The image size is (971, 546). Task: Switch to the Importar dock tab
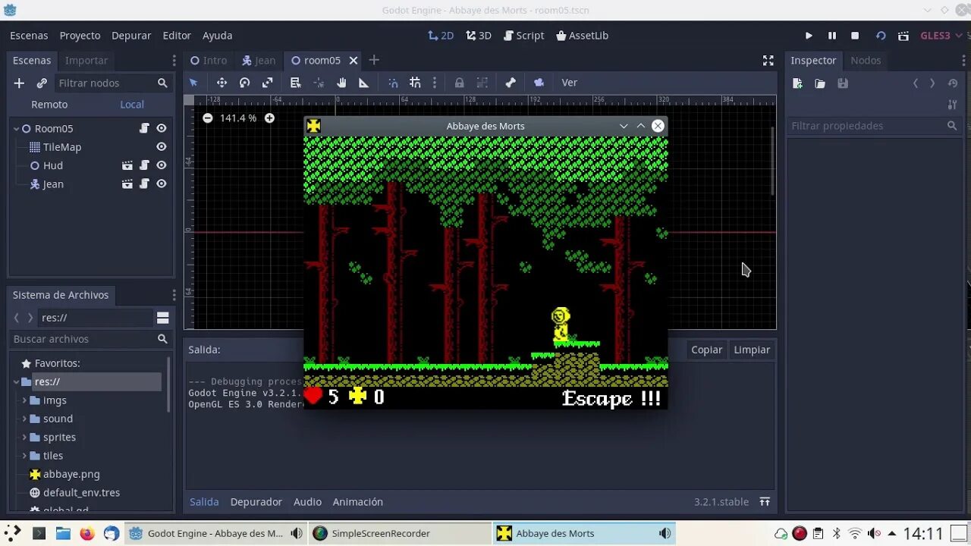point(86,61)
